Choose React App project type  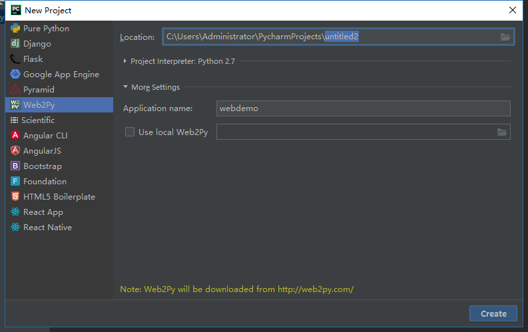(43, 212)
